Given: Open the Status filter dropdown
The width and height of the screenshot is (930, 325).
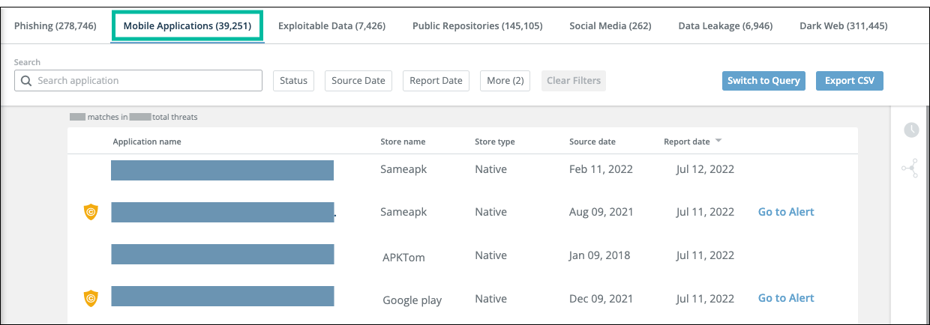Looking at the screenshot, I should tap(294, 81).
